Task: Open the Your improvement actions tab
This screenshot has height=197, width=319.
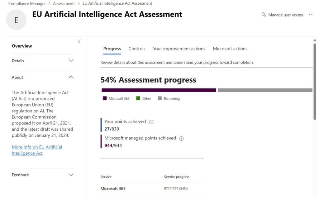Action: [179, 49]
